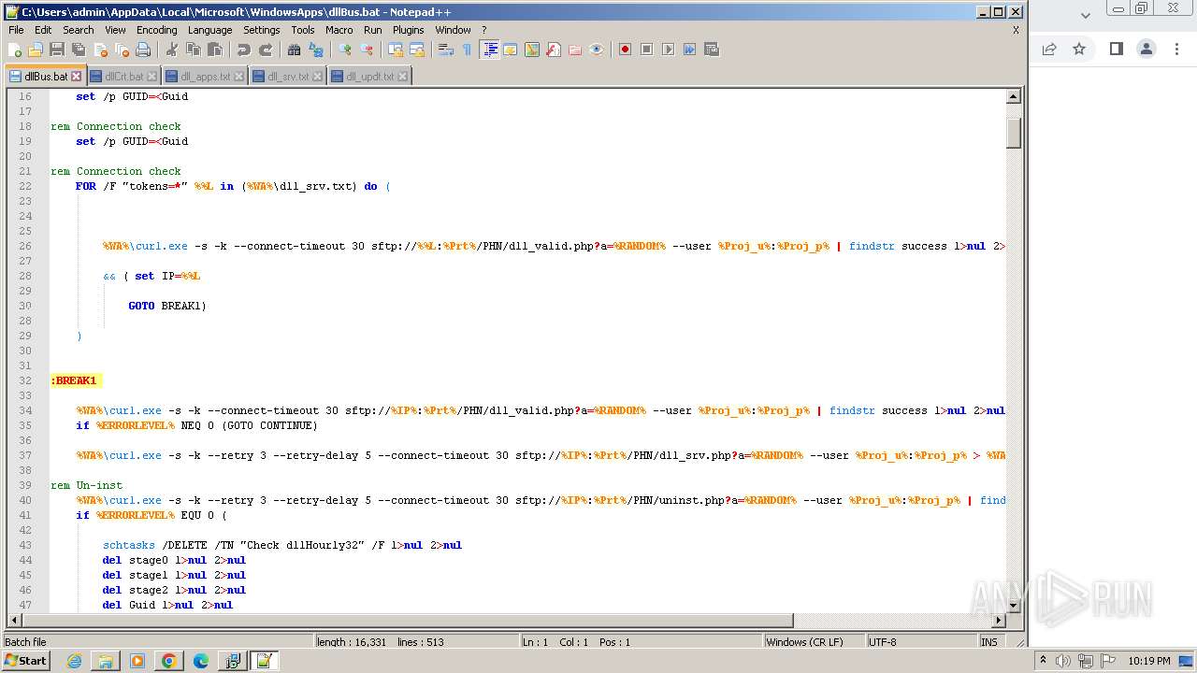The width and height of the screenshot is (1197, 673).
Task: Switch to the dll_srv.txt tab
Action: (288, 77)
